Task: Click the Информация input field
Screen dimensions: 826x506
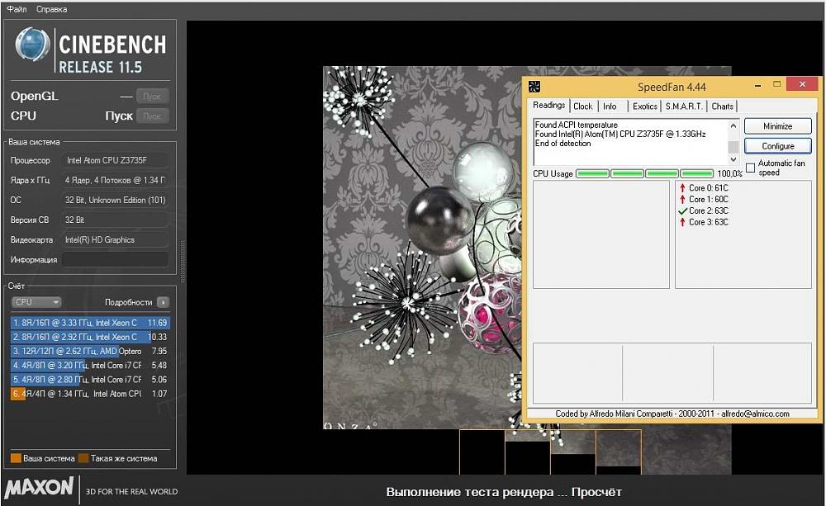Action: (115, 260)
